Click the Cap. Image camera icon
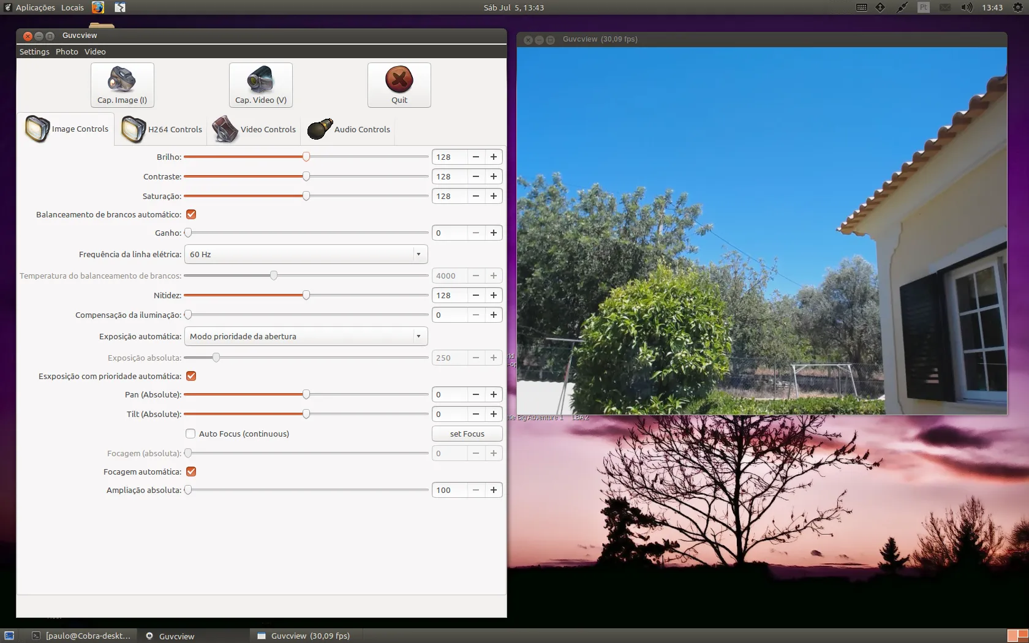 (121, 80)
